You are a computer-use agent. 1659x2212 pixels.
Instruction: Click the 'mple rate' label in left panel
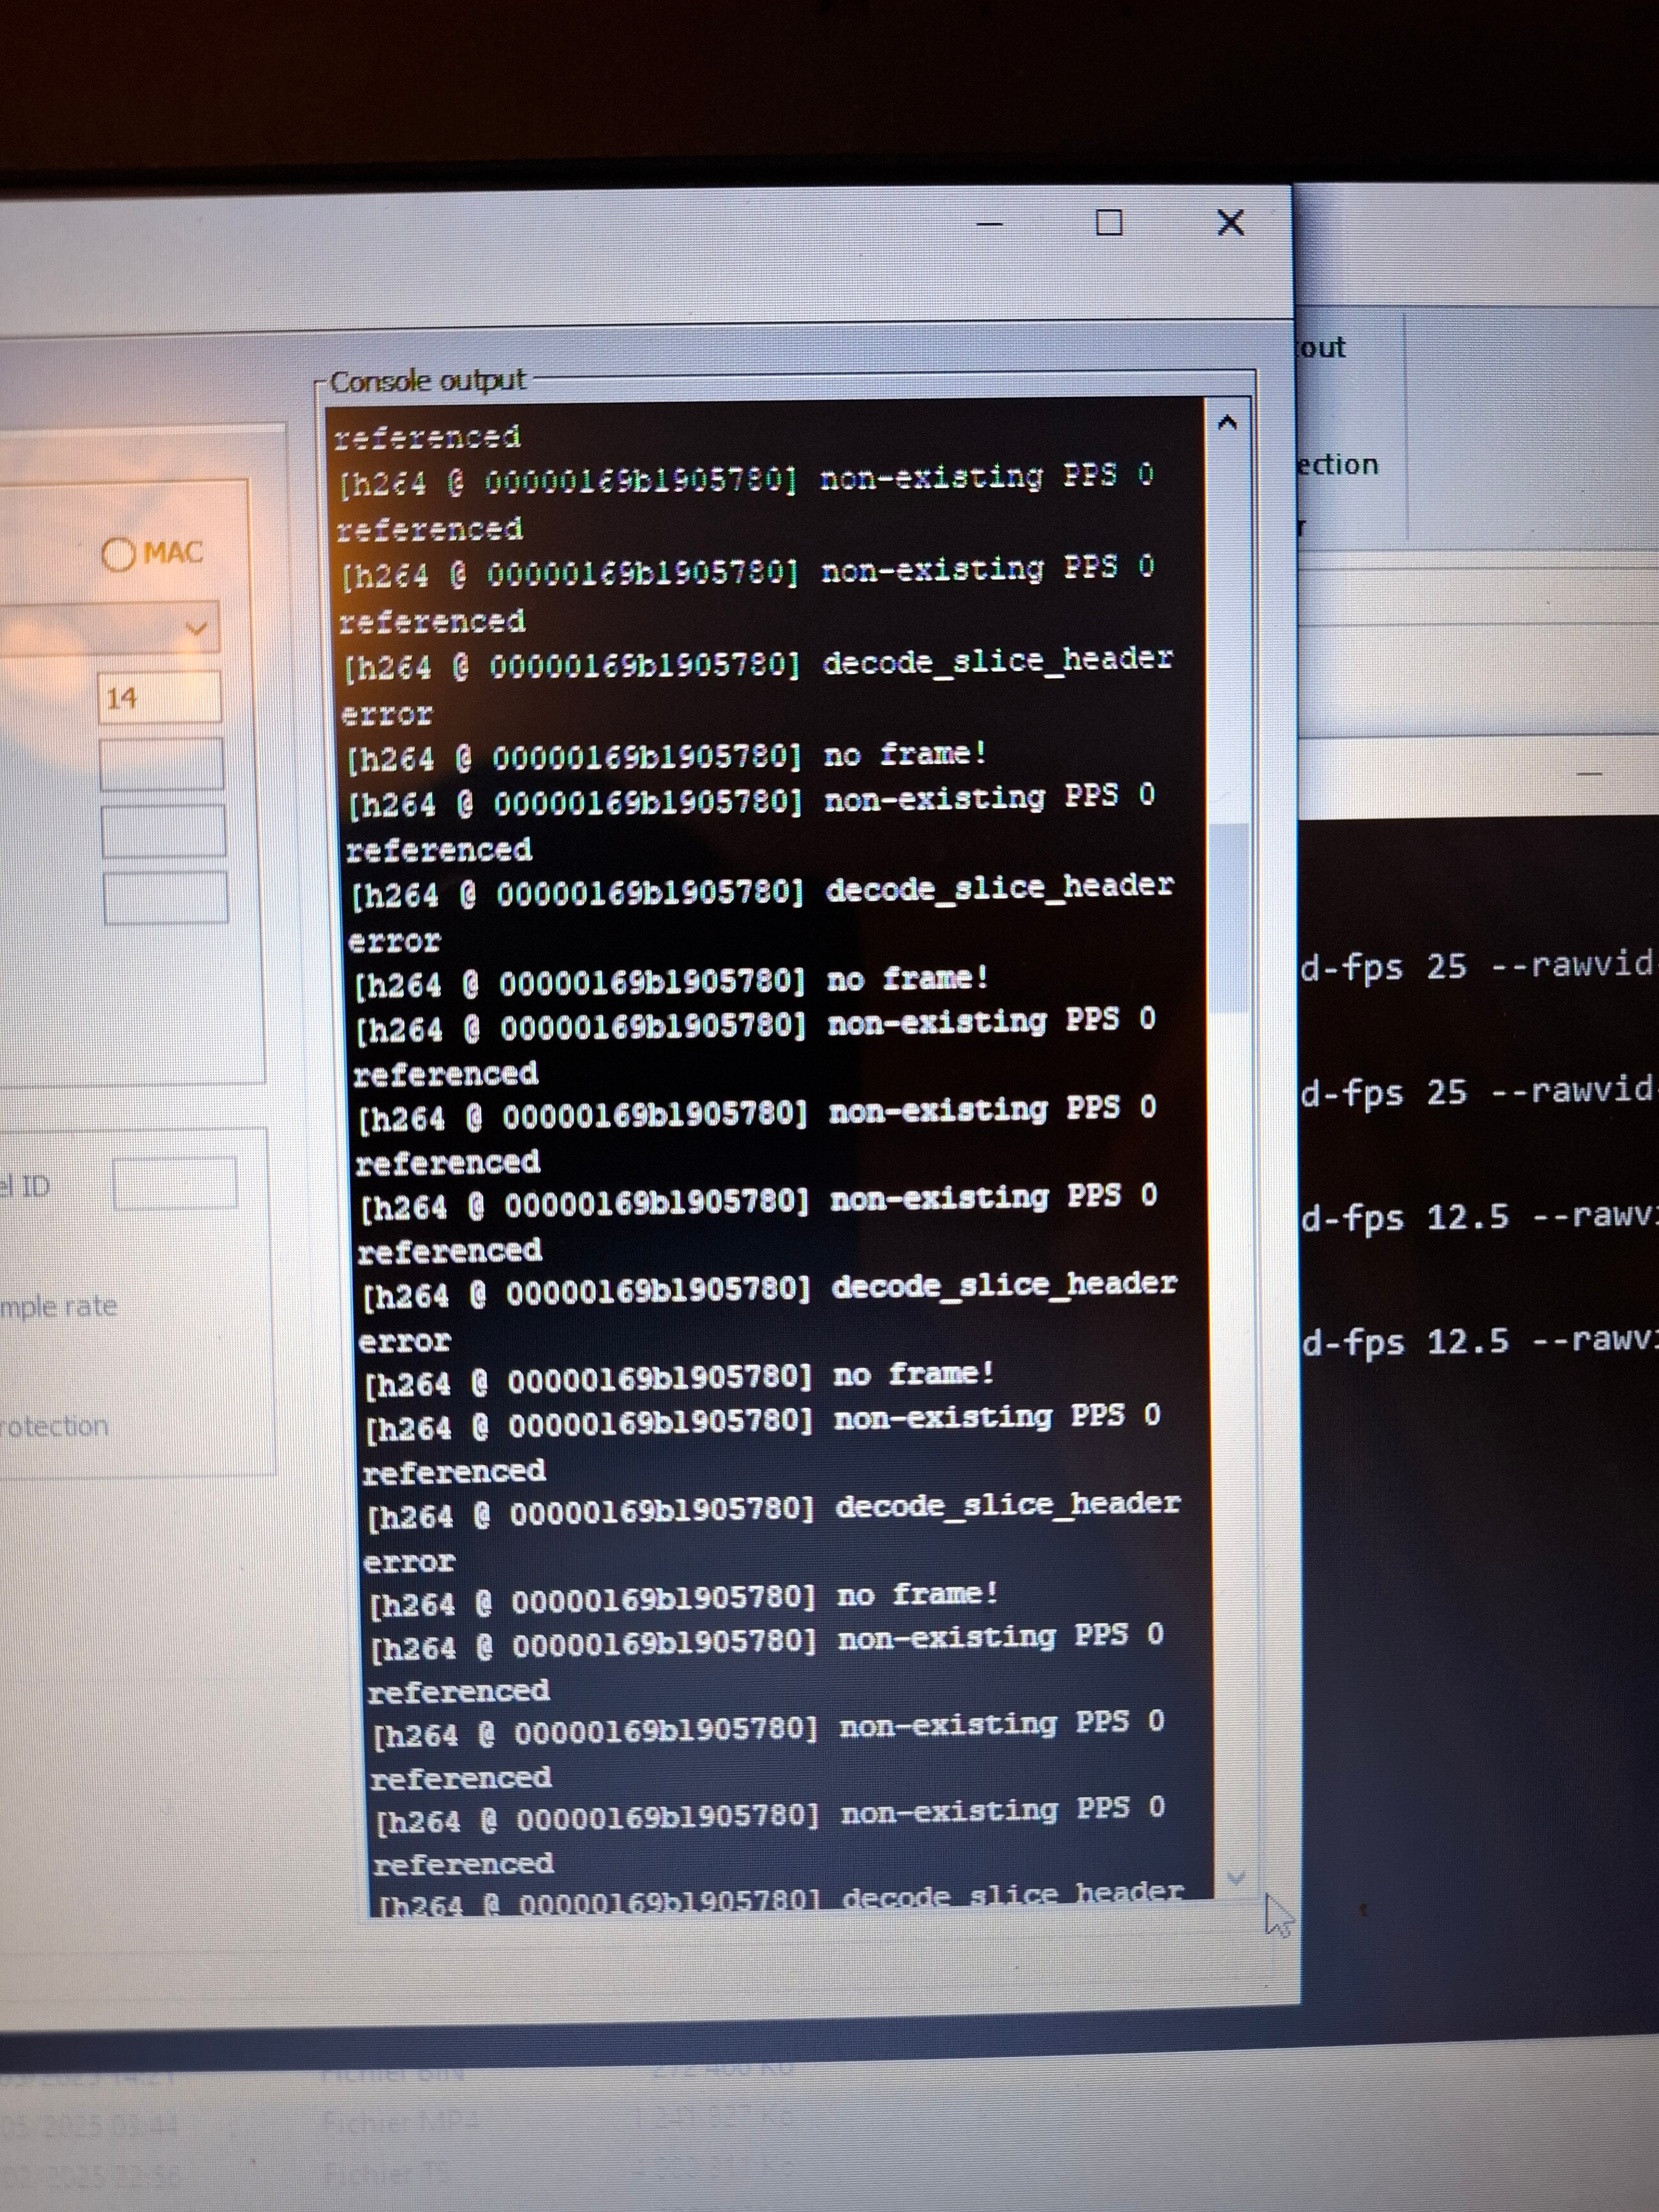[58, 1306]
